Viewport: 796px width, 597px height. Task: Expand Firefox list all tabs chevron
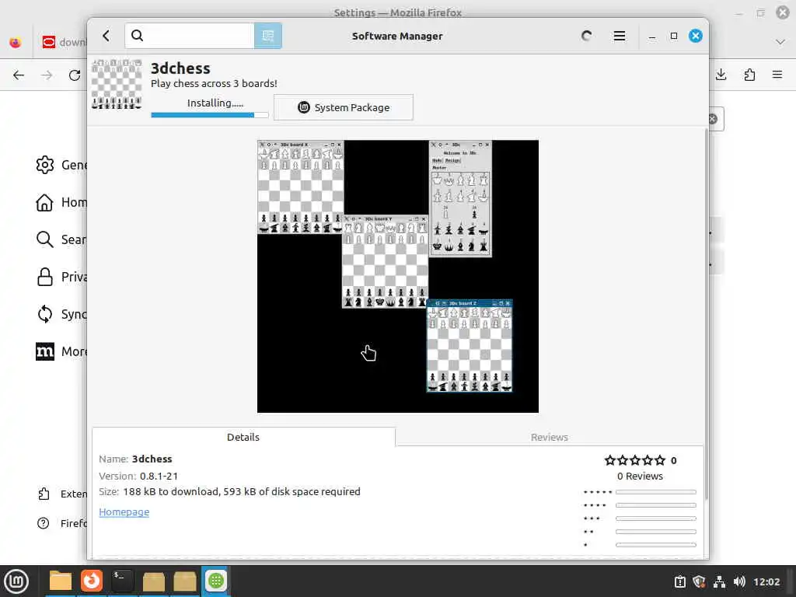(x=780, y=42)
